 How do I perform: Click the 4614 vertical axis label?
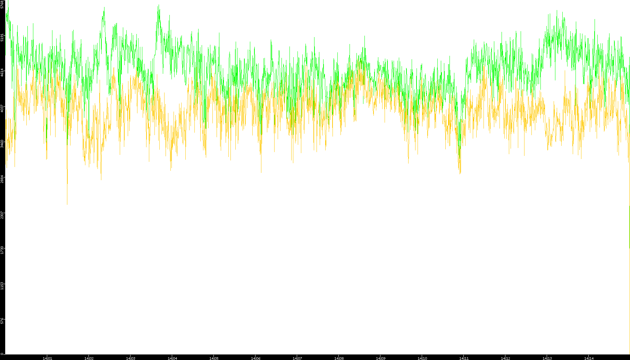(x=2, y=73)
